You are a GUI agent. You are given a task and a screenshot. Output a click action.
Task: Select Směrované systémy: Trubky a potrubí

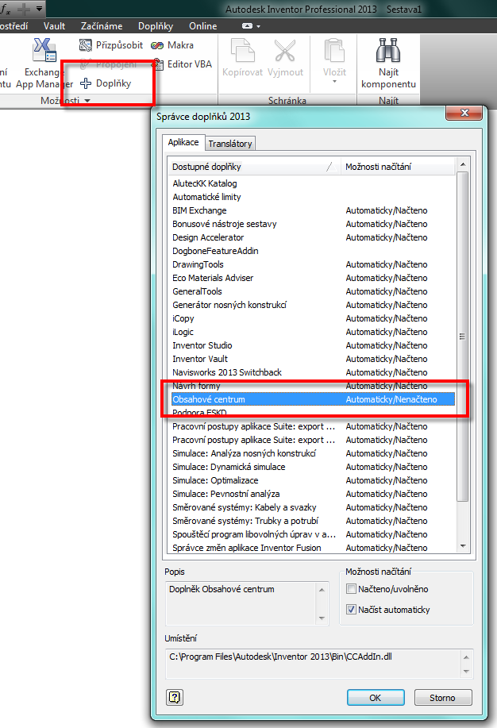tap(312, 521)
